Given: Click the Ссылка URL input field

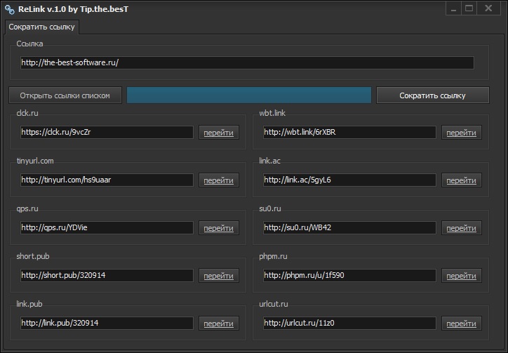Looking at the screenshot, I should [x=247, y=62].
